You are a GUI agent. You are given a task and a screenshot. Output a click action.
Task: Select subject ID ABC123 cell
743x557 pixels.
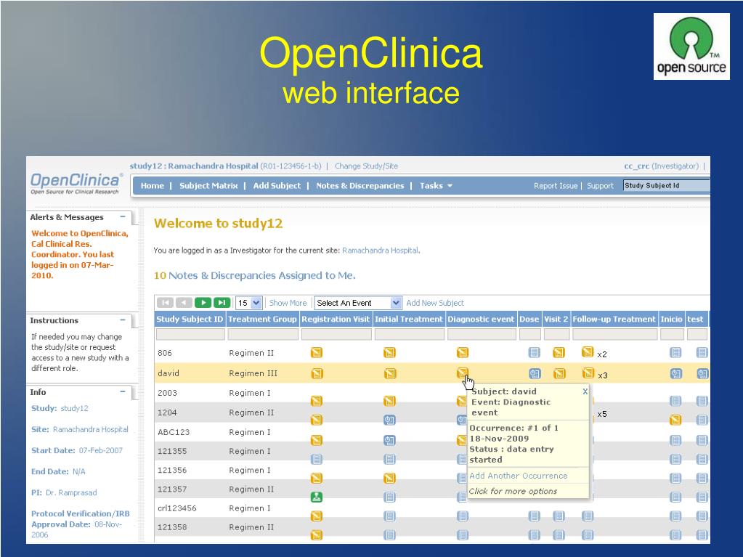click(174, 432)
